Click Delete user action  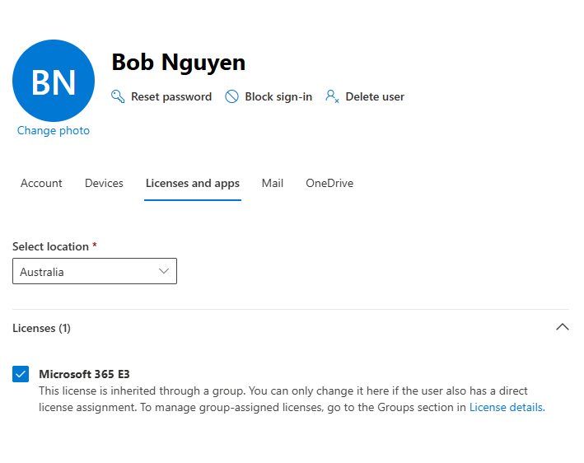pyautogui.click(x=365, y=96)
